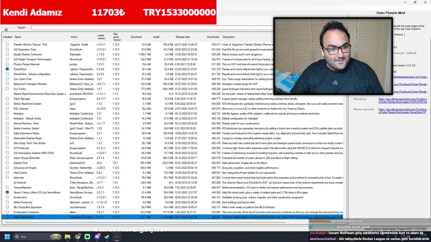The width and height of the screenshot is (431, 242).
Task: Switch to the CKAN taskbar icon
Action: [117, 237]
